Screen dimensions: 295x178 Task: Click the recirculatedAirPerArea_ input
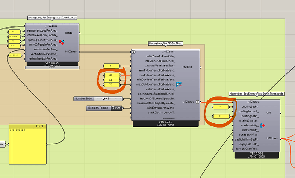pos(43,59)
